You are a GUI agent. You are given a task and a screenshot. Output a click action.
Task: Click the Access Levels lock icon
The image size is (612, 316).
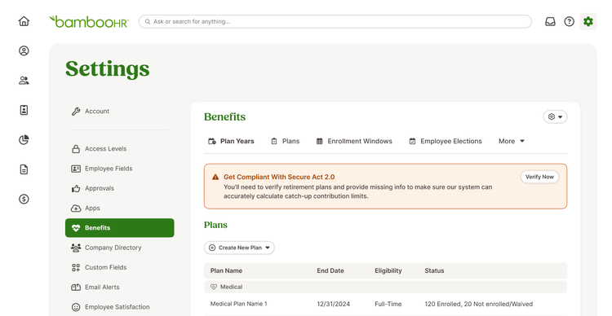(x=76, y=149)
